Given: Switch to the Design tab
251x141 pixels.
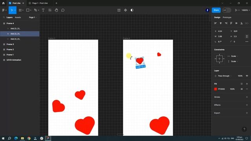Looking at the screenshot, I should [x=217, y=17].
